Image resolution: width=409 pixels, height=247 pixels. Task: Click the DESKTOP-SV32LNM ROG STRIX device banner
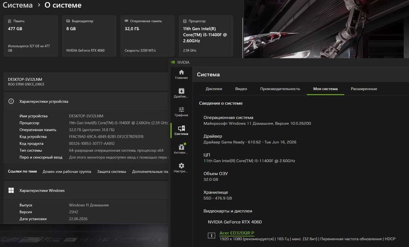(x=86, y=82)
